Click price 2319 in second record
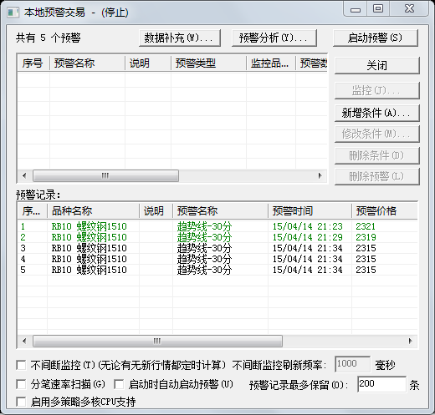This screenshot has height=415, width=435. [366, 237]
